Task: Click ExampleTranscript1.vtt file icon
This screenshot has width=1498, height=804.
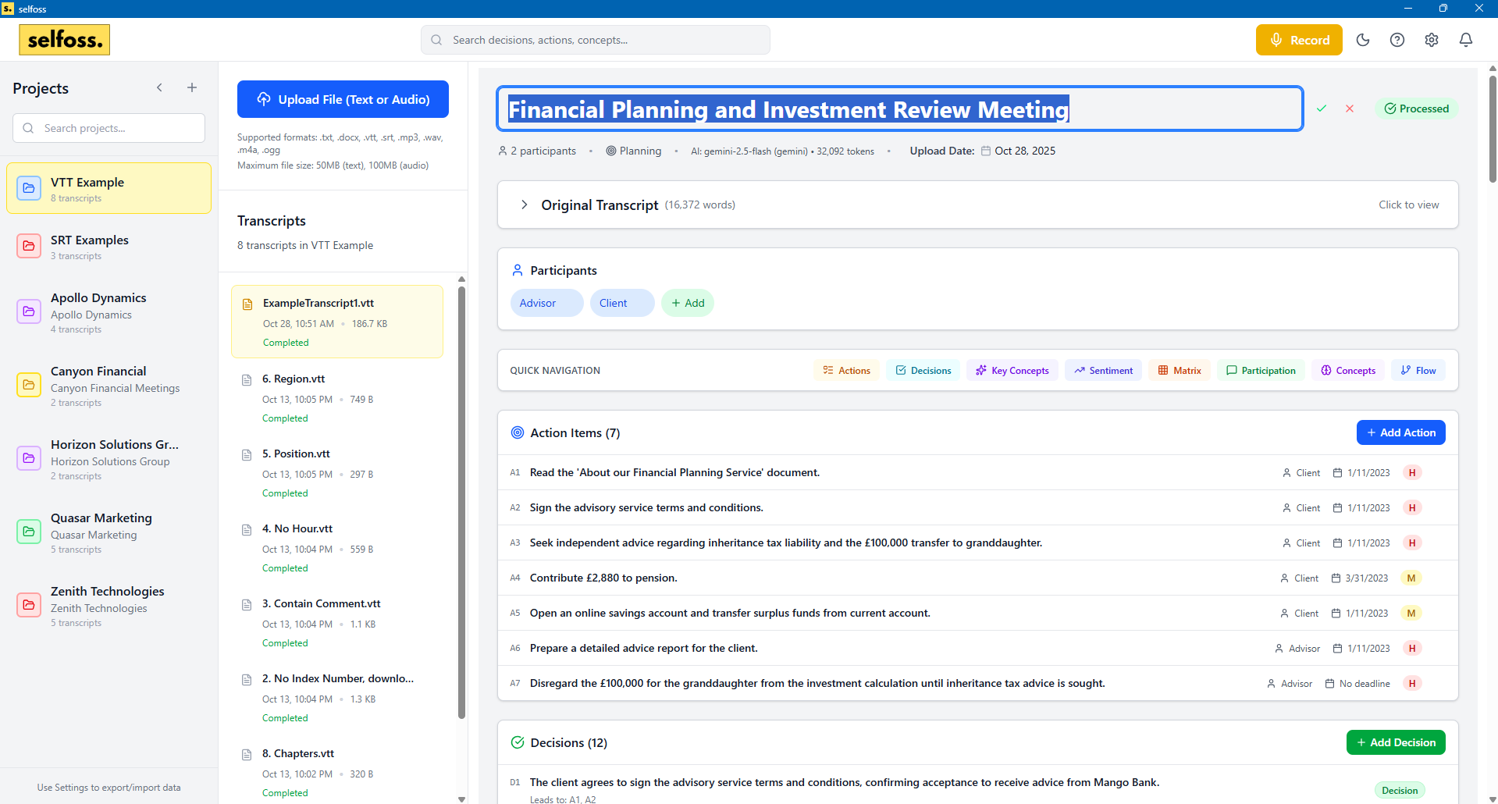Action: click(x=247, y=304)
